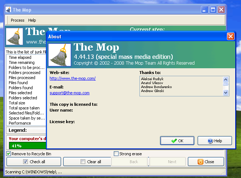Select the Performance row
The image size is (241, 178).
pyautogui.click(x=26, y=123)
